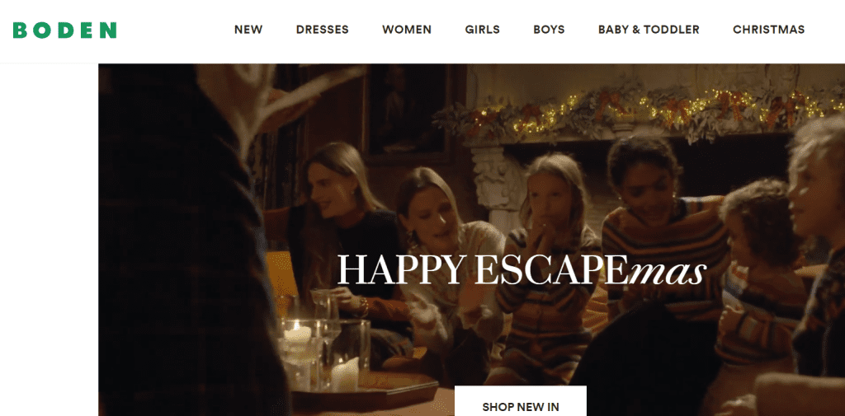The image size is (845, 416).
Task: Click the HAPPY ESCAPEmas headline
Action: click(522, 269)
